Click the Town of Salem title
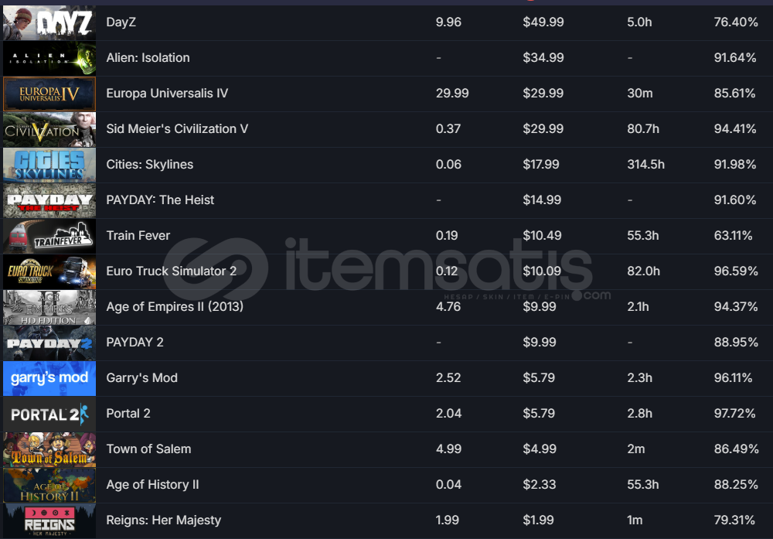Screen dimensions: 773x539 coord(148,449)
